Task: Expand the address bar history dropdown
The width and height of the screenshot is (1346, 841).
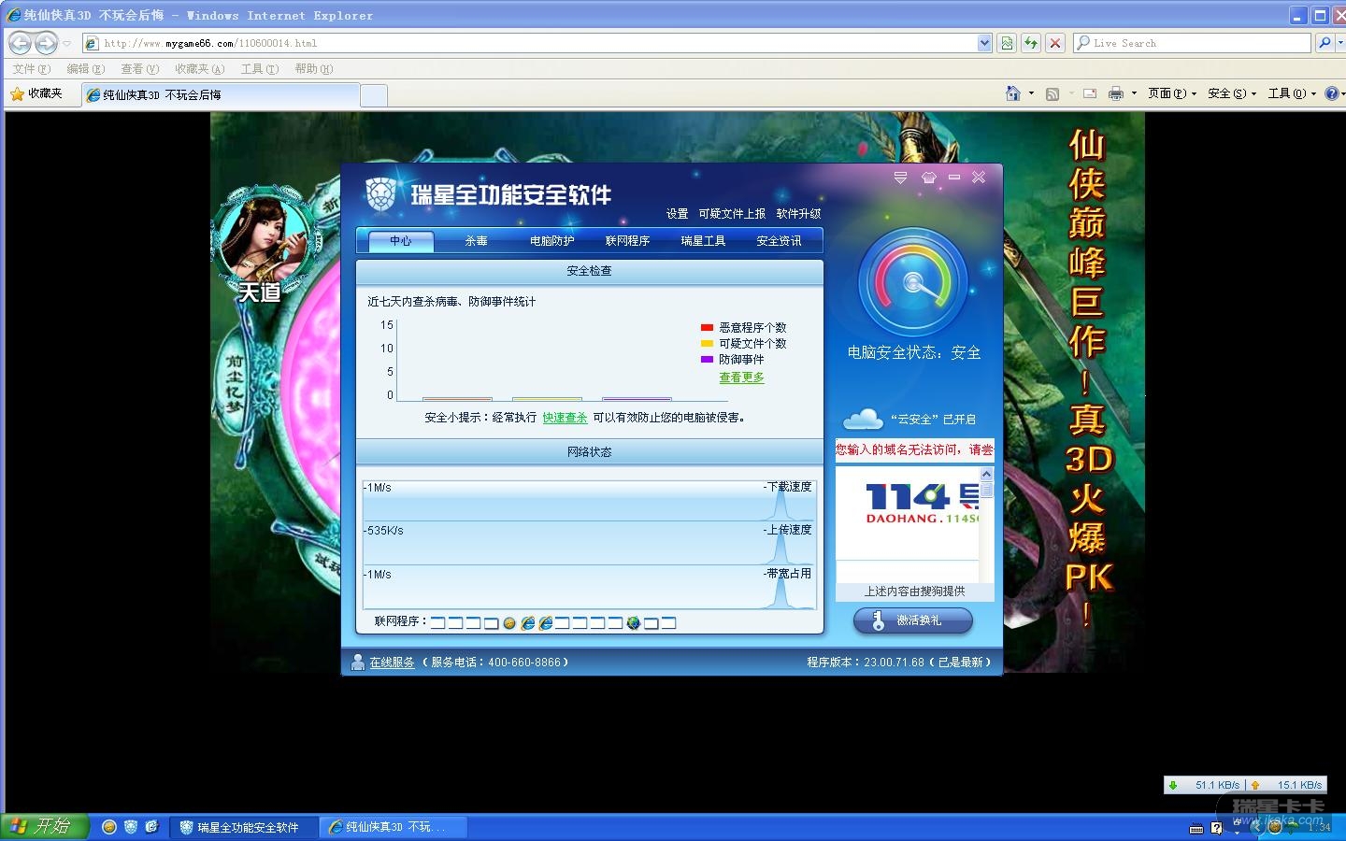Action: tap(983, 43)
